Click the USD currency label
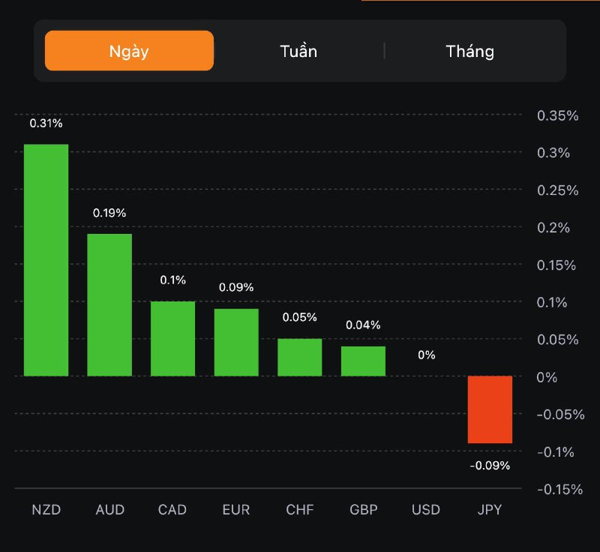 [x=426, y=510]
